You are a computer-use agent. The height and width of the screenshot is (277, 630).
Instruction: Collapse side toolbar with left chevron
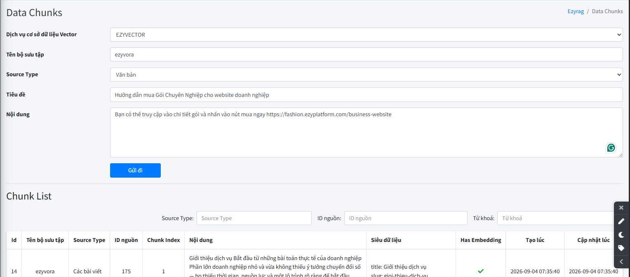(621, 261)
